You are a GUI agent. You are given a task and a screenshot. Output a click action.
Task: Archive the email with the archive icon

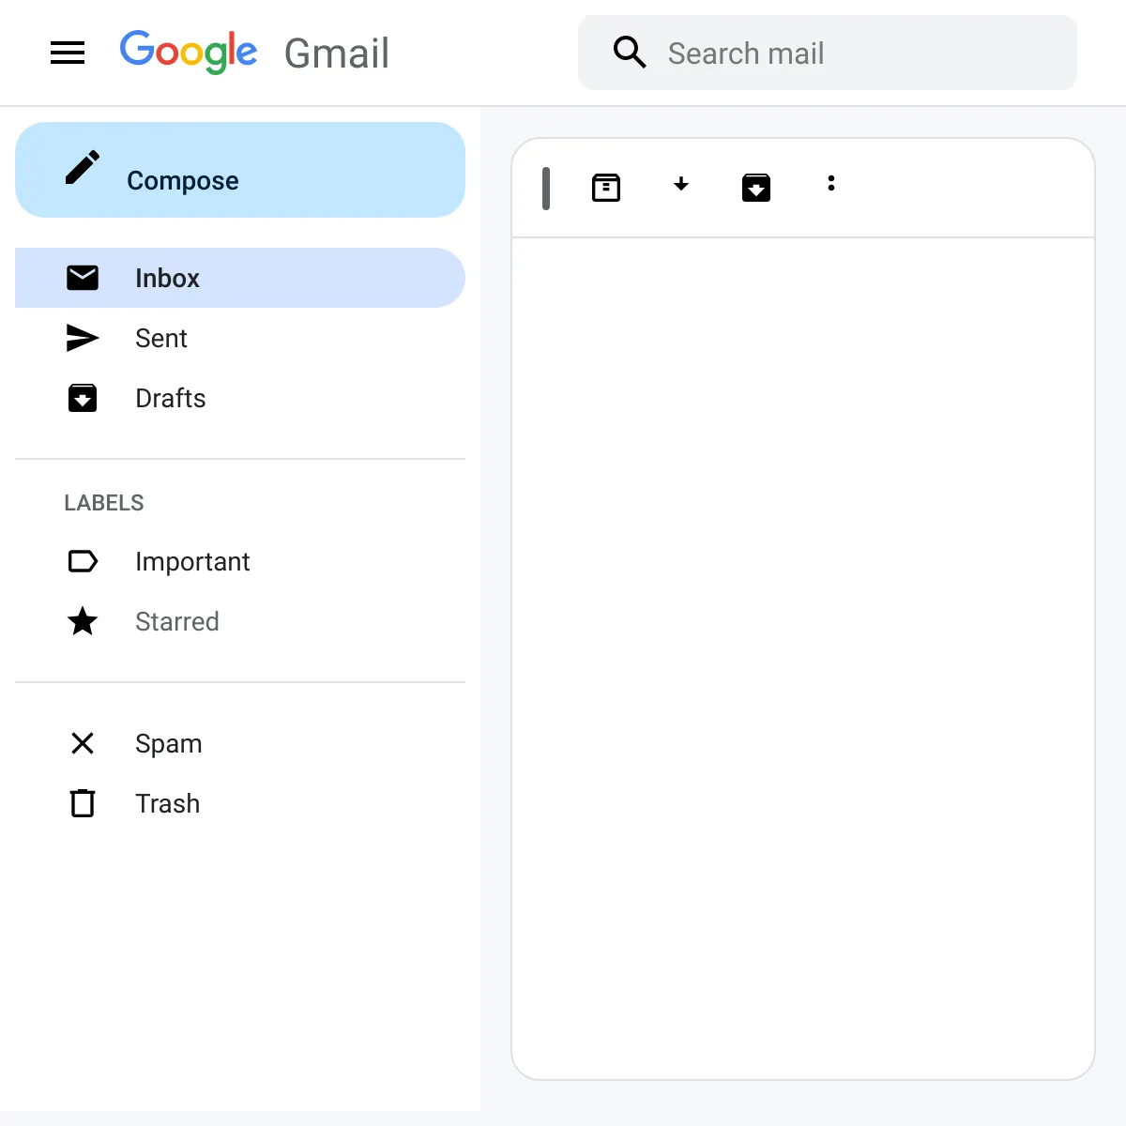(x=605, y=187)
